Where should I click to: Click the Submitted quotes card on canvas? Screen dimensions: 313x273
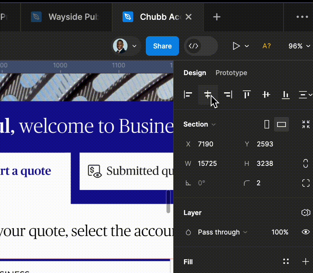coord(126,171)
